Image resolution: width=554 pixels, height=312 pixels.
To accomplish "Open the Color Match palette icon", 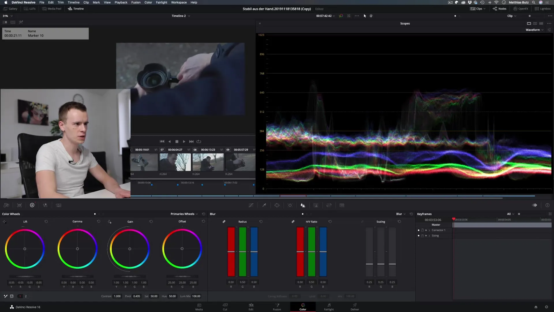I will click(x=19, y=205).
